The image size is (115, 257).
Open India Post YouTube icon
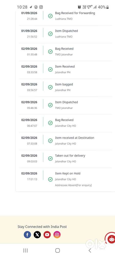click(47, 235)
